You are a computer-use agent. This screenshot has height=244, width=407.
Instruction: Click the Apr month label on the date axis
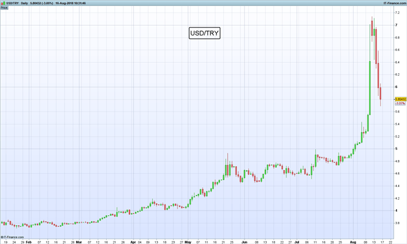point(133,242)
